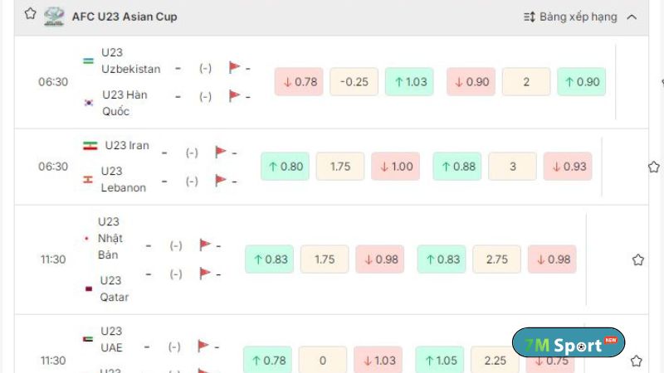
Task: Click the U23 Hàn Quốc flag icon
Action: 89,103
